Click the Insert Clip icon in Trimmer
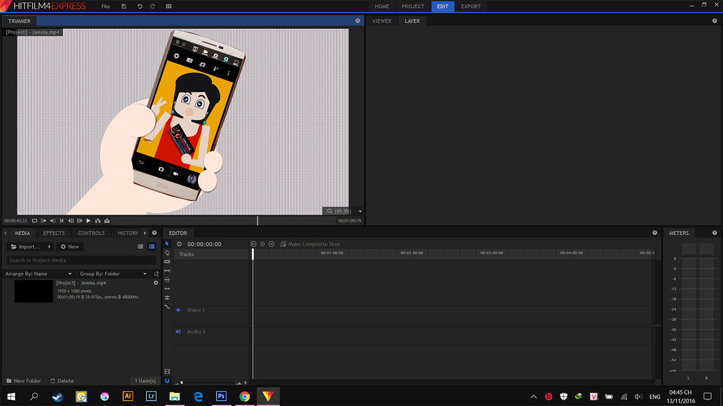This screenshot has width=723, height=406. [x=98, y=220]
